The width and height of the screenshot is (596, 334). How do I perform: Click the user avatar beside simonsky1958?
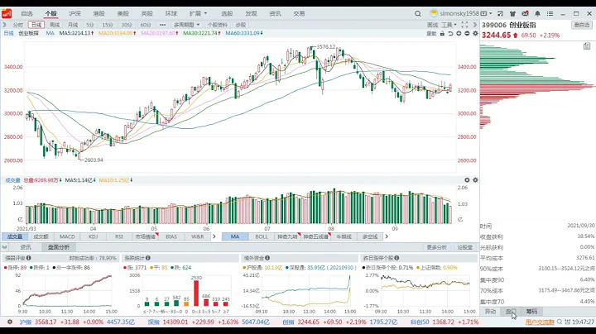(x=434, y=13)
